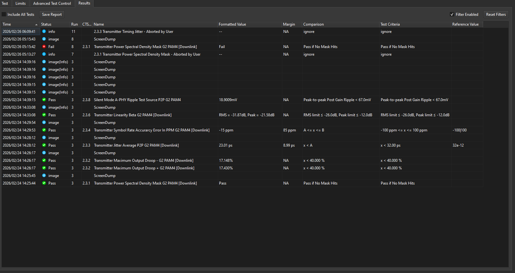Click image icon for 05:15:43 ScreenDump row
Image resolution: width=515 pixels, height=273 pixels.
point(44,39)
